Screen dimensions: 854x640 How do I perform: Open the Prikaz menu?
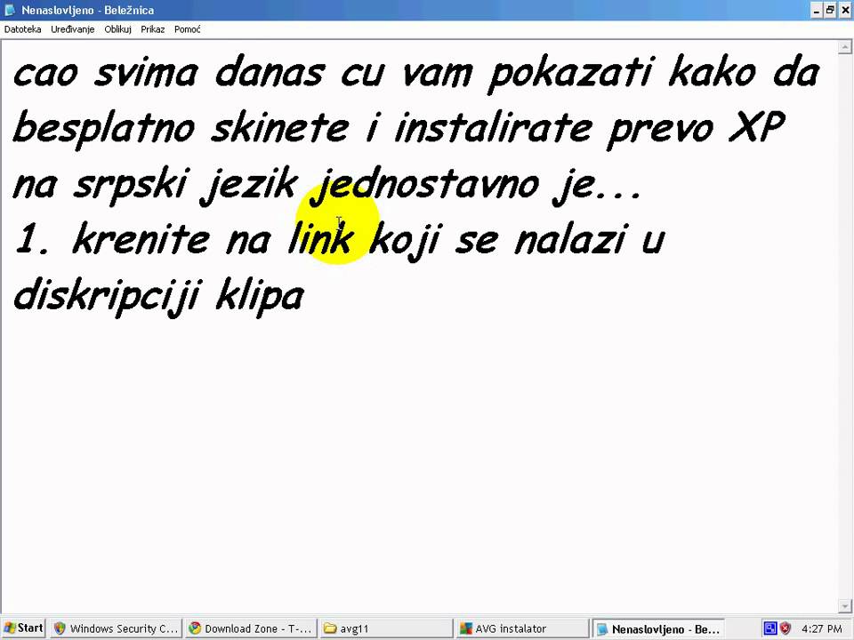(x=152, y=29)
